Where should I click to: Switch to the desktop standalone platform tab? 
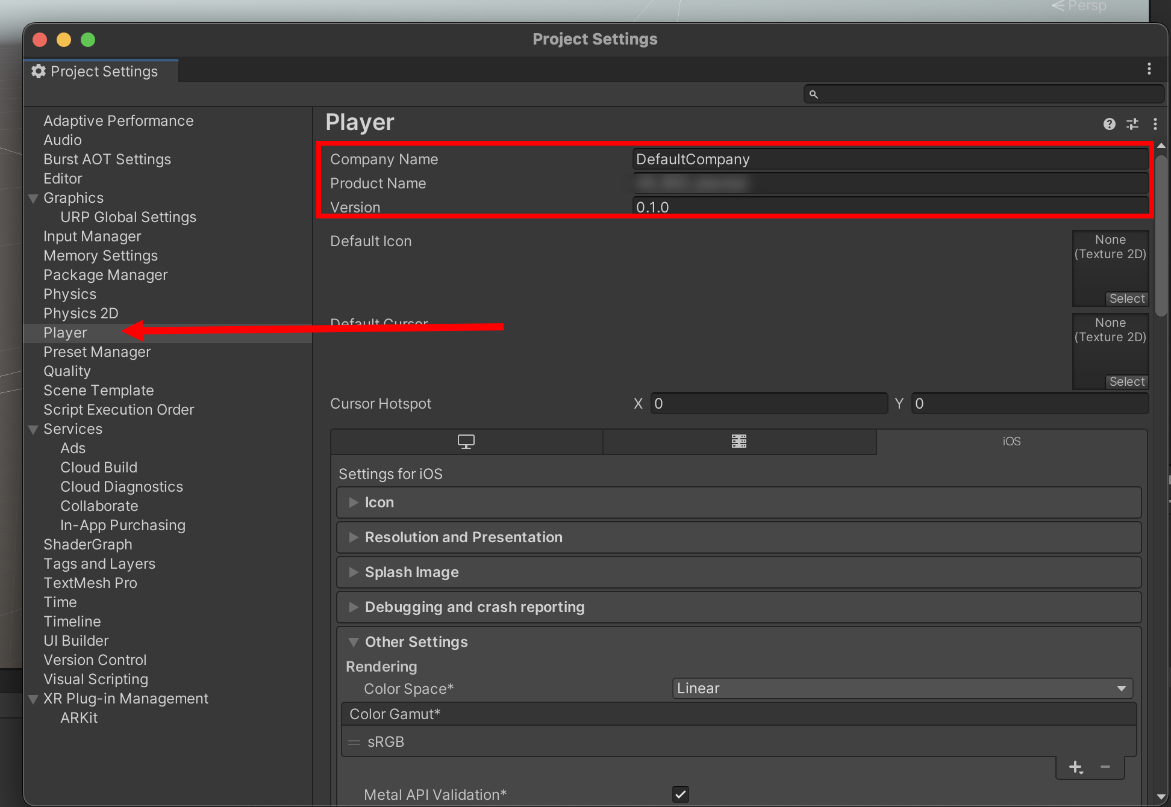[466, 442]
